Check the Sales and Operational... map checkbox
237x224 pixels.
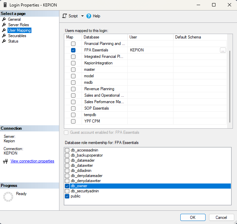tap(73, 96)
